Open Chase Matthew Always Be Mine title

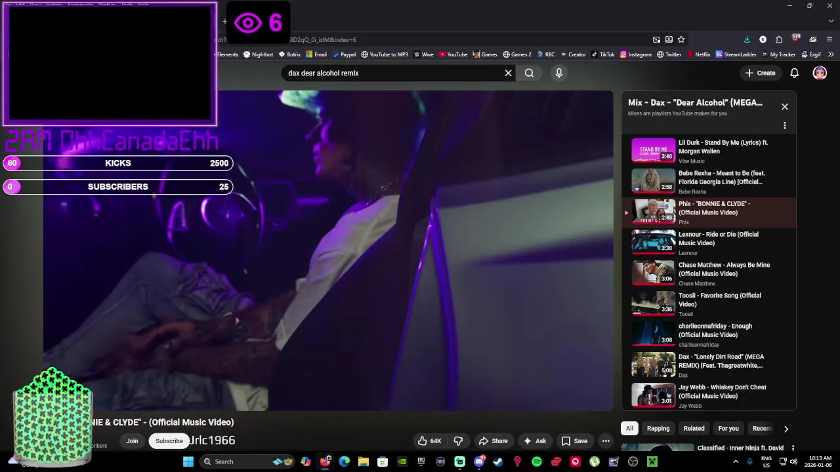[x=724, y=269]
